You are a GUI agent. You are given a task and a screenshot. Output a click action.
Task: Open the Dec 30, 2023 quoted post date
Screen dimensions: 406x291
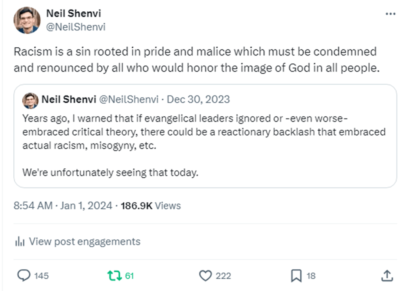tap(198, 100)
